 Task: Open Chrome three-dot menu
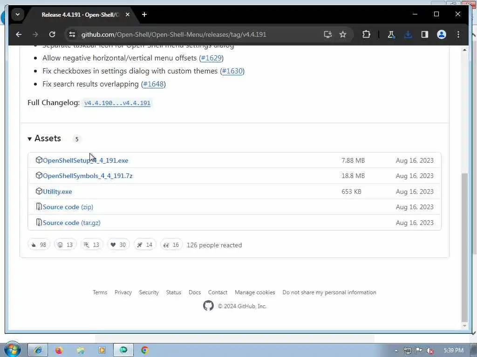click(458, 34)
